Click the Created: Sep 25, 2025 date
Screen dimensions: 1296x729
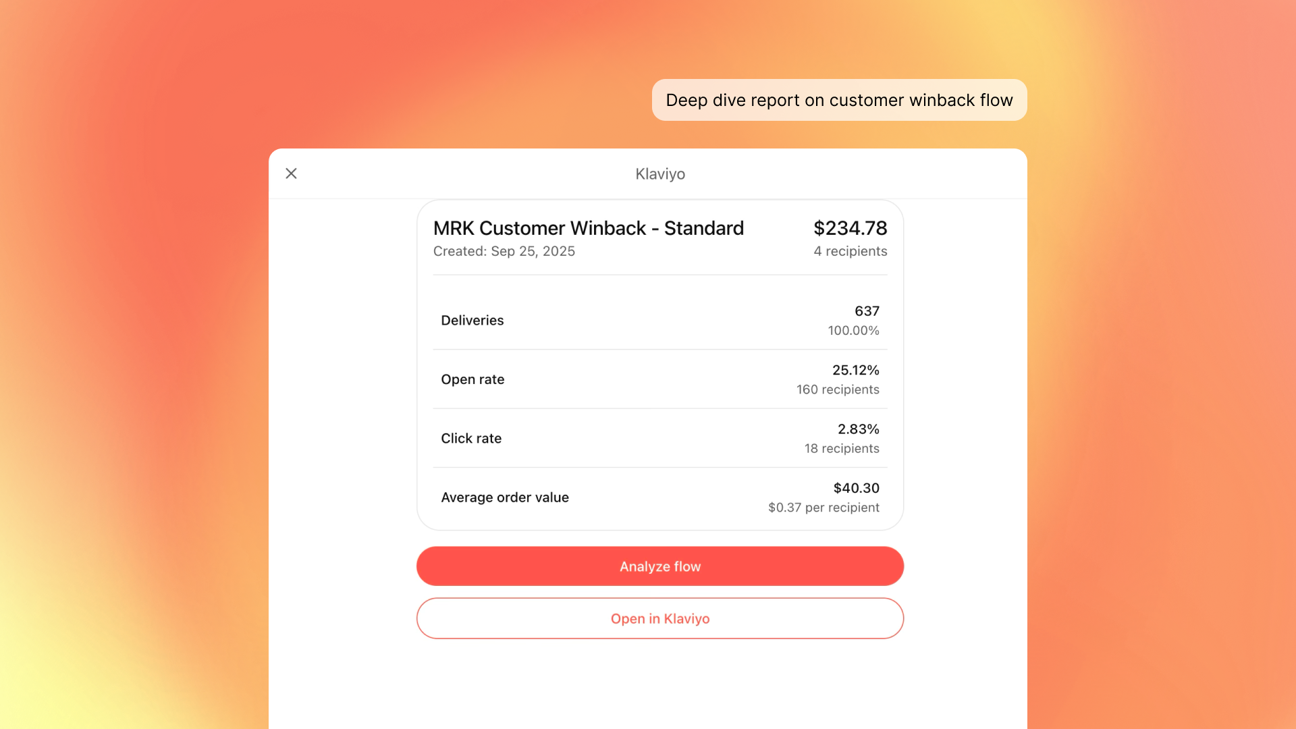pos(504,251)
